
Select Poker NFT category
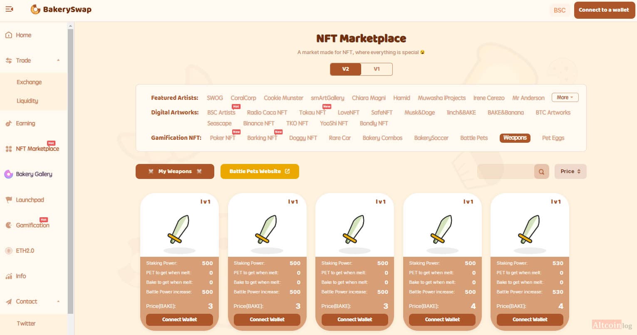[x=223, y=138]
